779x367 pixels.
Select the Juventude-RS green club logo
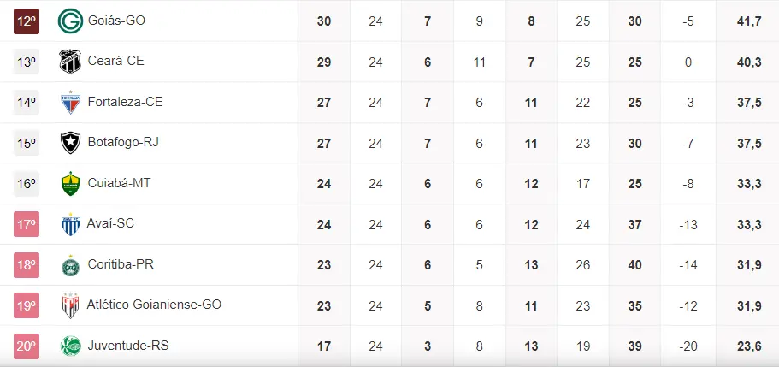tap(69, 346)
